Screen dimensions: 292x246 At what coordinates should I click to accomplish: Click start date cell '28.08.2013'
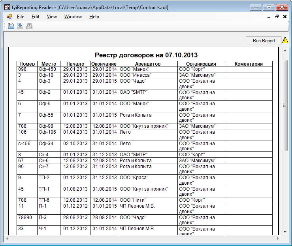point(75,220)
